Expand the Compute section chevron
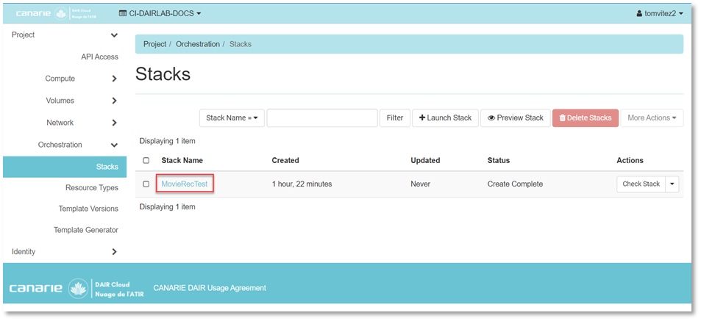Viewport: 701px width, 321px height. click(x=114, y=79)
